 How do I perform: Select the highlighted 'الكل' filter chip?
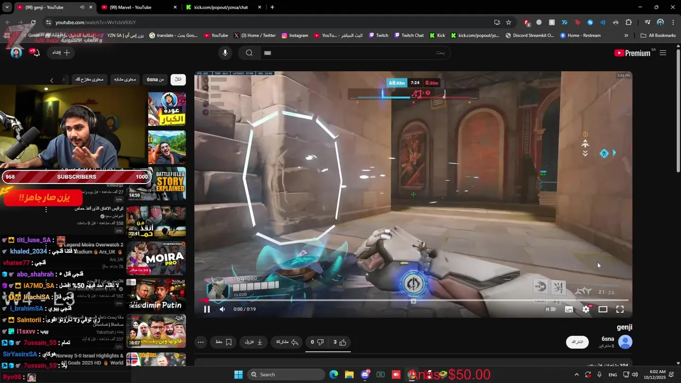tap(178, 79)
